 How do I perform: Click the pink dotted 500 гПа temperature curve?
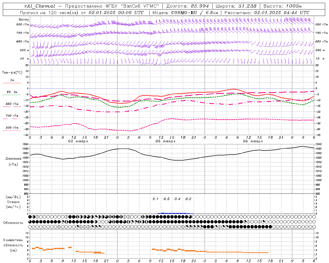click(x=172, y=119)
